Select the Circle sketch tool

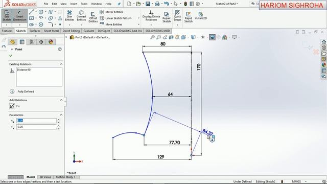click(41, 12)
